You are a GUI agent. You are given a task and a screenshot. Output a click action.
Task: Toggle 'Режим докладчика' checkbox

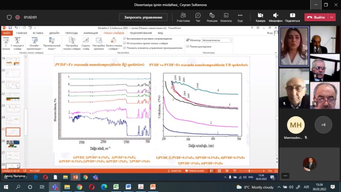(188, 46)
